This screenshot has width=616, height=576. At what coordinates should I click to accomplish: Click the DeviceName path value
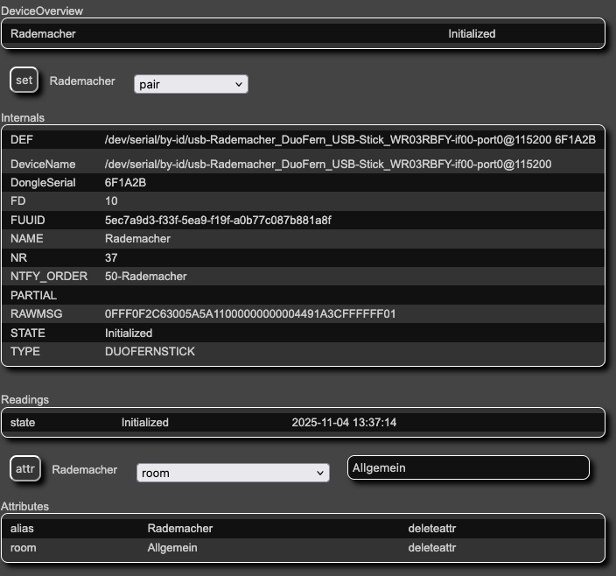328,165
